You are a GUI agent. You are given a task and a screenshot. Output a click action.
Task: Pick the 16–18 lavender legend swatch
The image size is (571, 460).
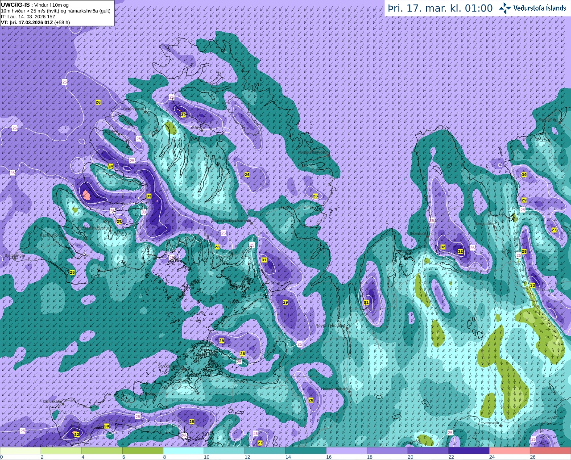click(347, 451)
